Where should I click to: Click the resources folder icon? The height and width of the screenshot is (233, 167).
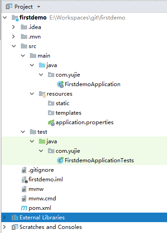[x=42, y=94]
